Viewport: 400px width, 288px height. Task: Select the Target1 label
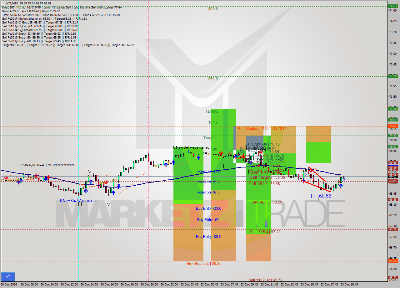click(210, 138)
